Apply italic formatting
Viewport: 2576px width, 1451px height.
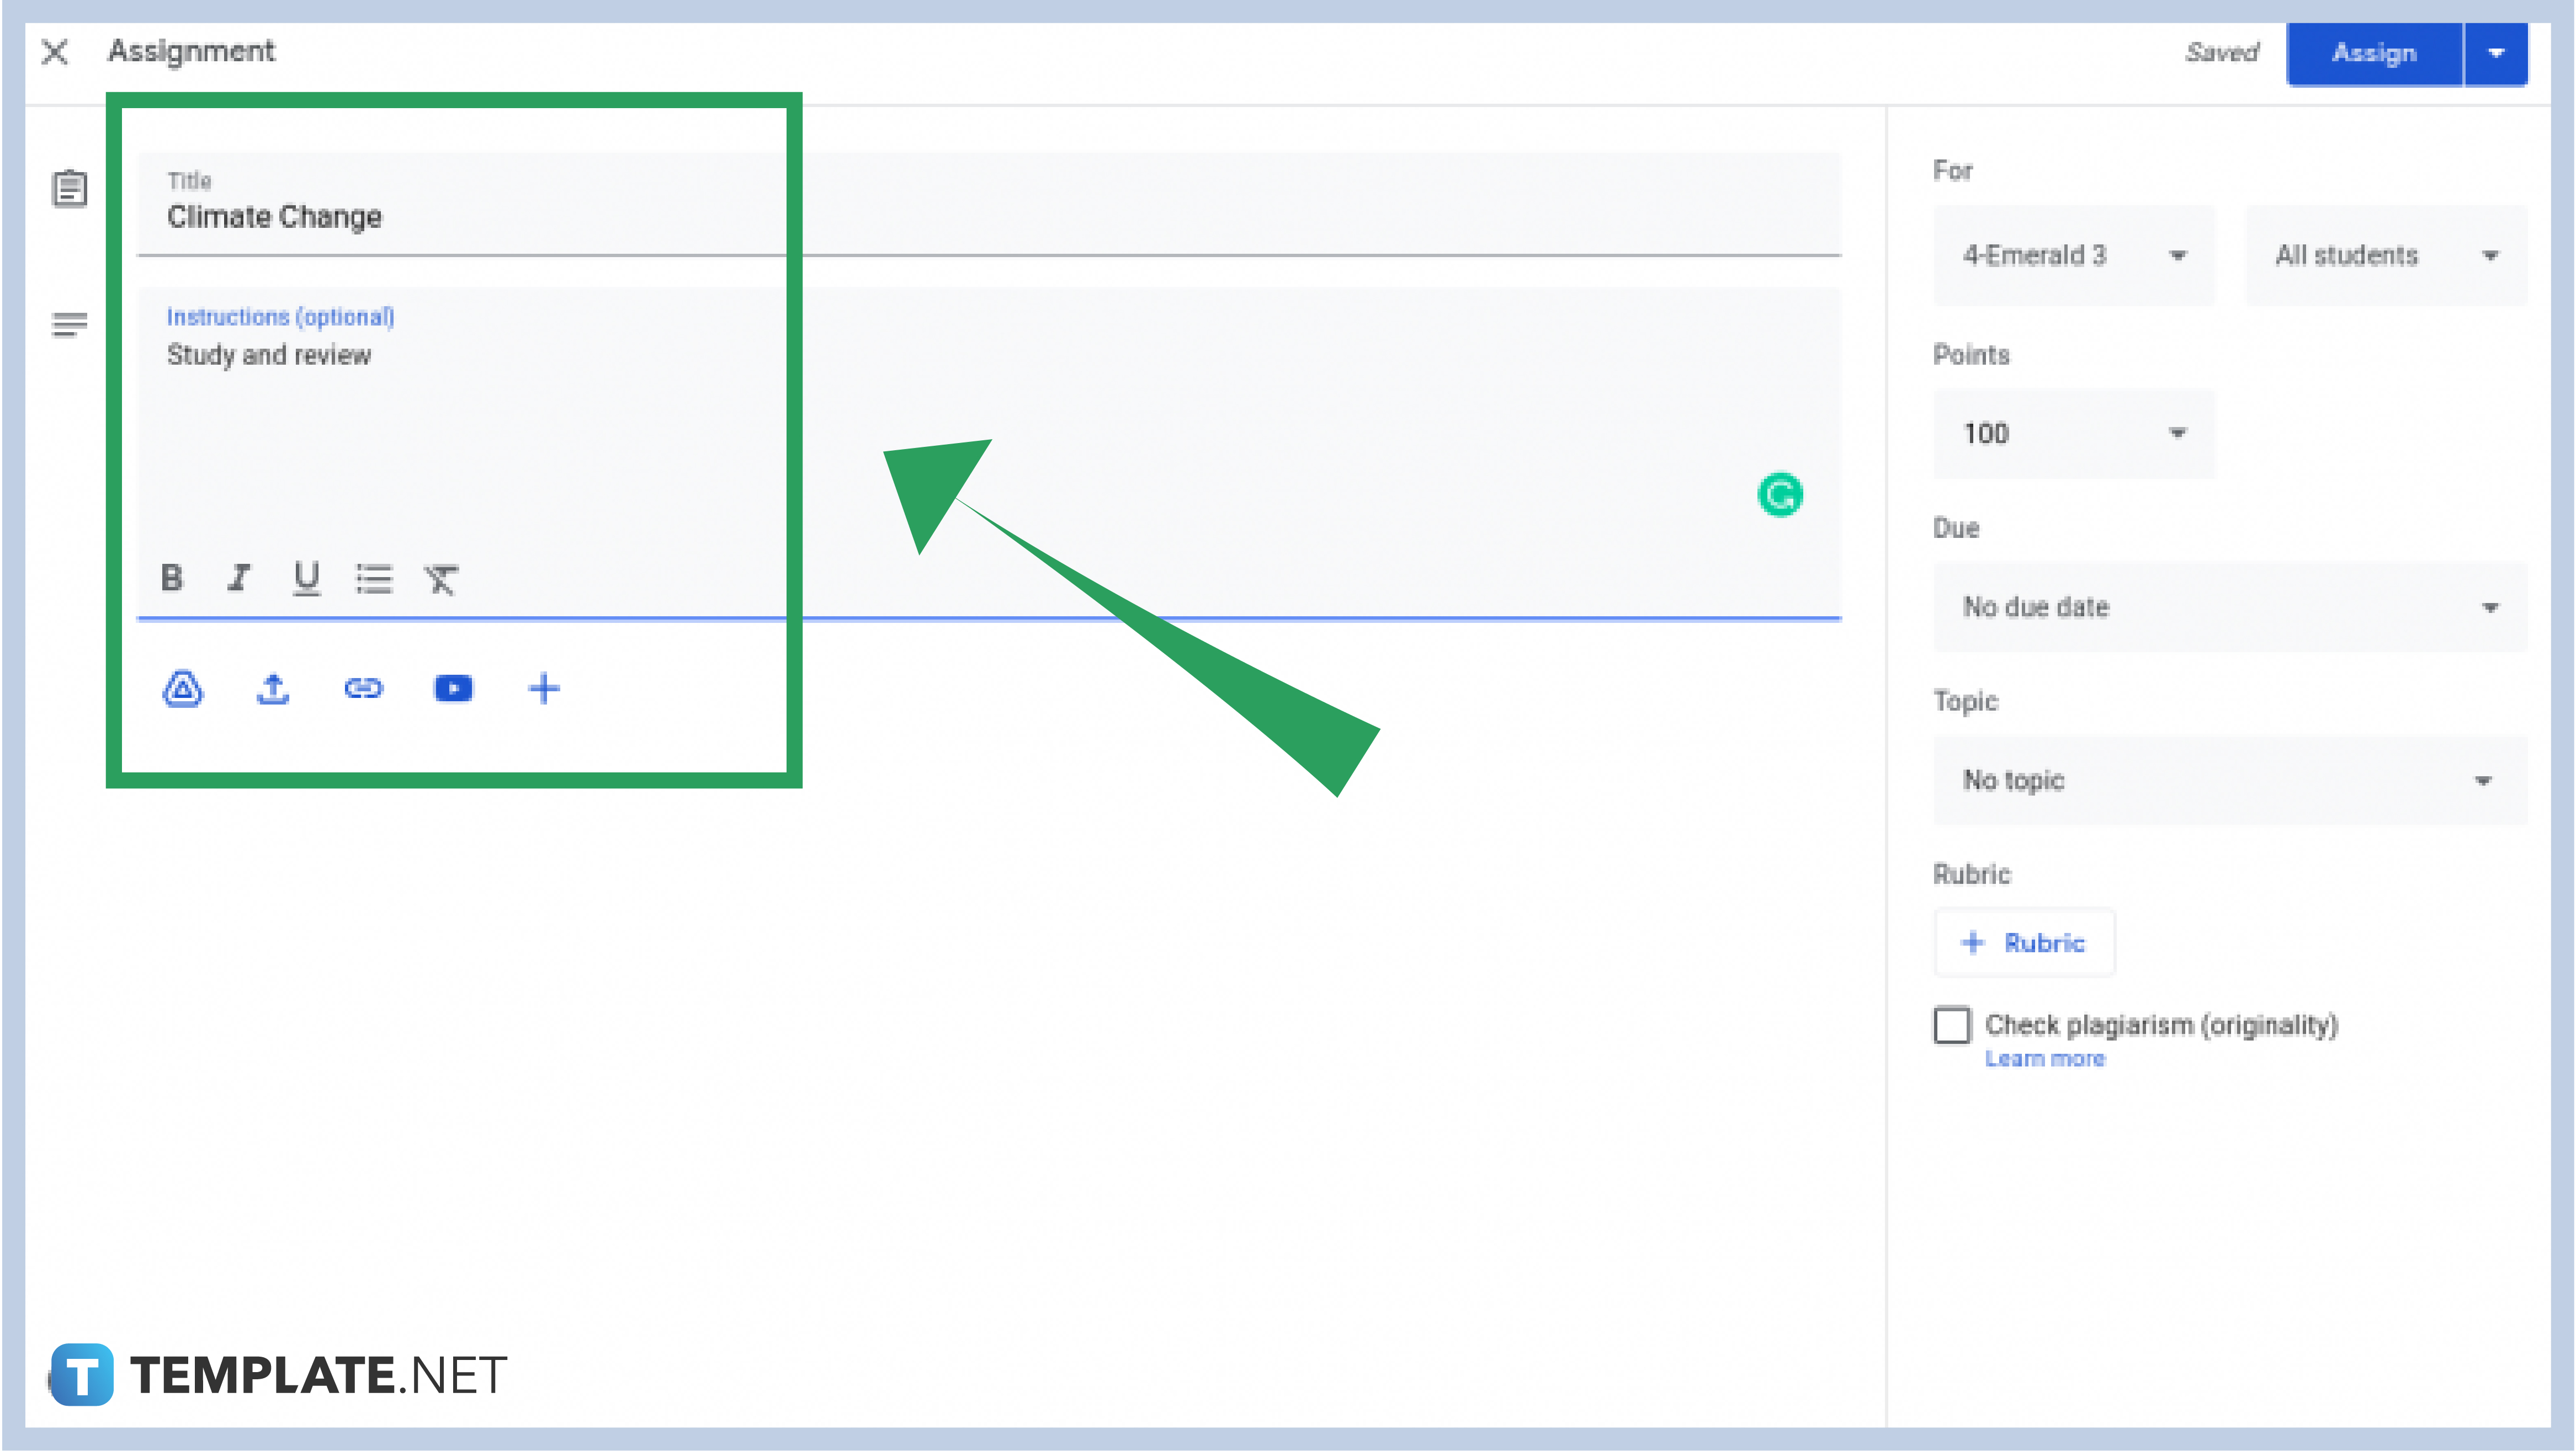point(239,578)
